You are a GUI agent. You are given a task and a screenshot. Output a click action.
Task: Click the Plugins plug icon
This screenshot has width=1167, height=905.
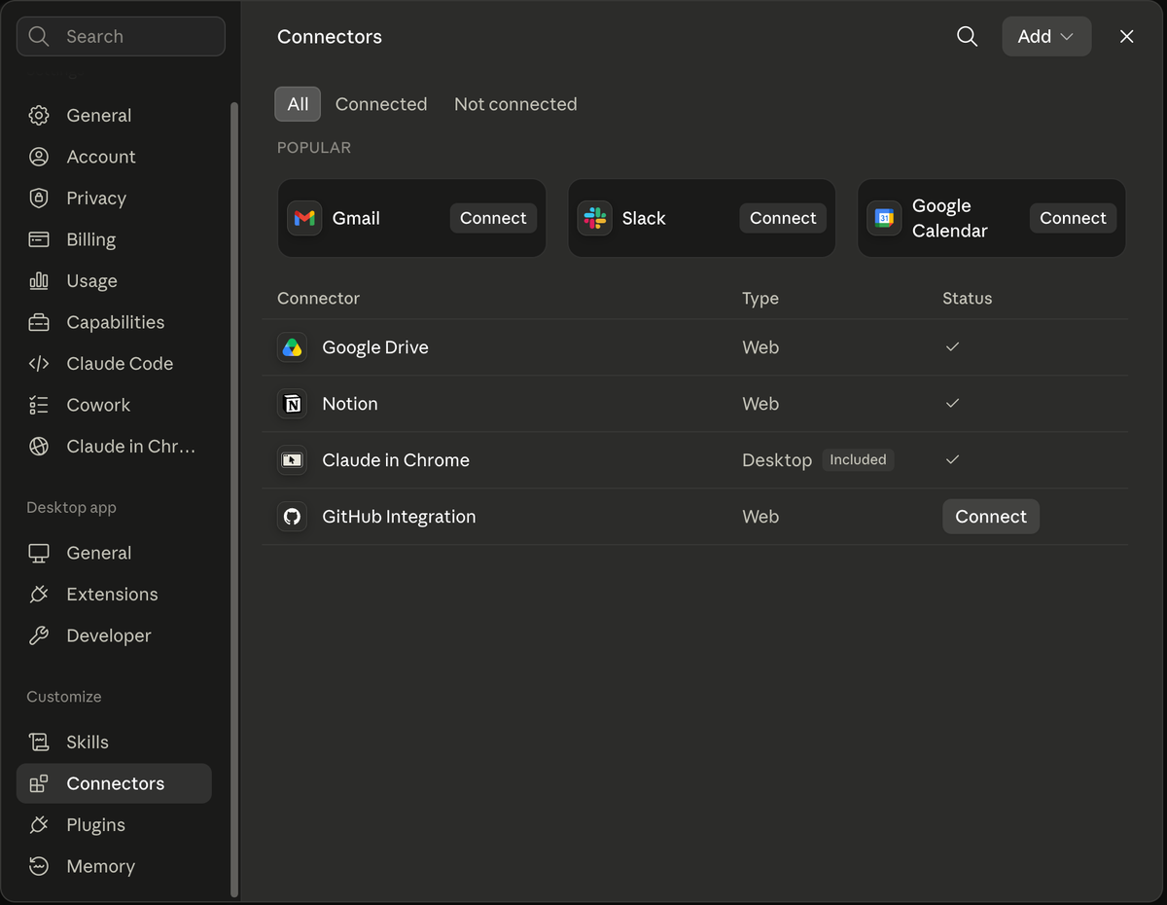[39, 824]
